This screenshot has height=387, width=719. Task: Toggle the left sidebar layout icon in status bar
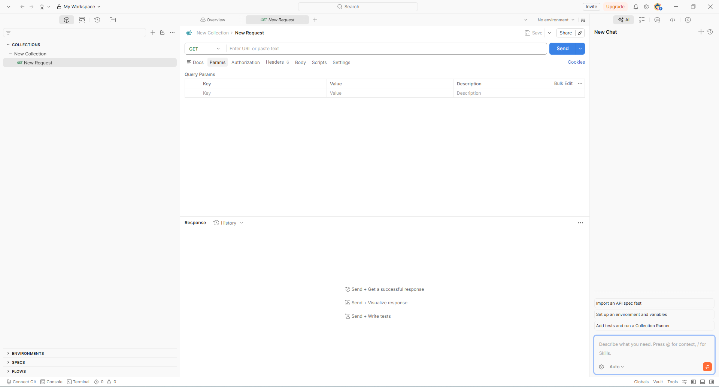[694, 382]
